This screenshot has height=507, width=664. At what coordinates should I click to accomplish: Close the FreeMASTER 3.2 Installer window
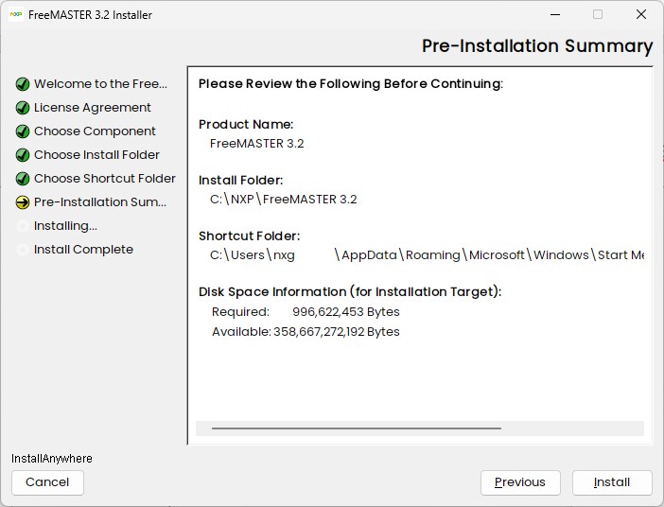point(641,14)
